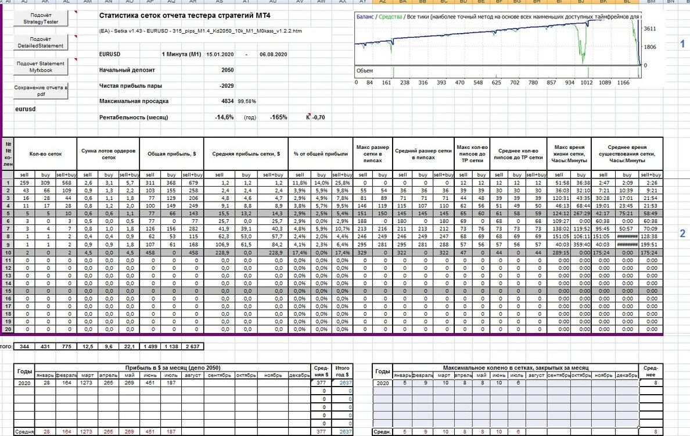The width and height of the screenshot is (690, 436).
Task: Click the lifetime cell 289:15 in row 10
Action: (559, 252)
